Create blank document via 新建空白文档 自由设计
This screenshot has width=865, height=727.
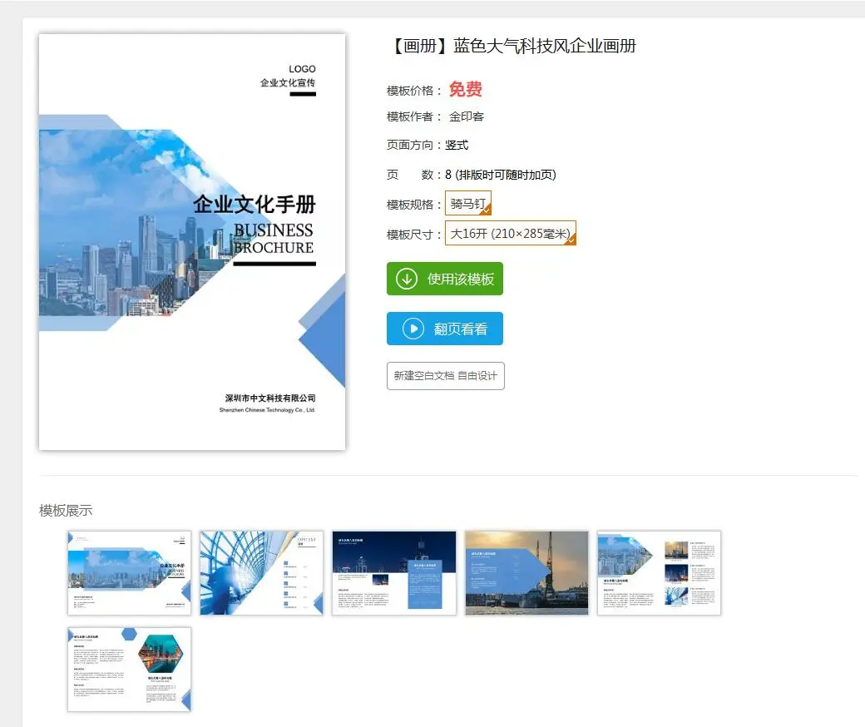click(x=446, y=376)
